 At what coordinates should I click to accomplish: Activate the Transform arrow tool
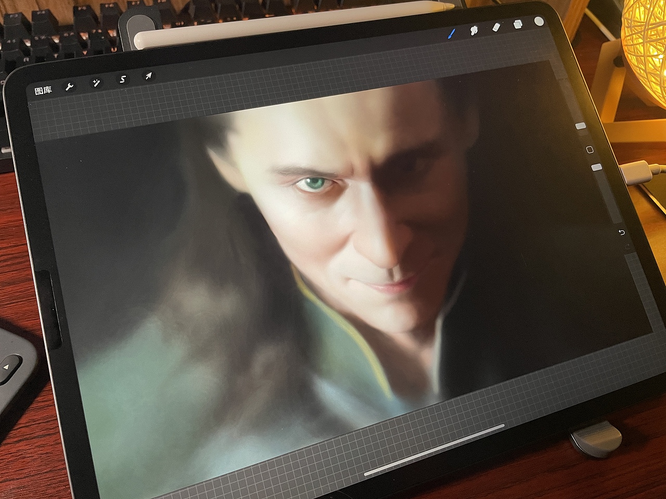[148, 76]
